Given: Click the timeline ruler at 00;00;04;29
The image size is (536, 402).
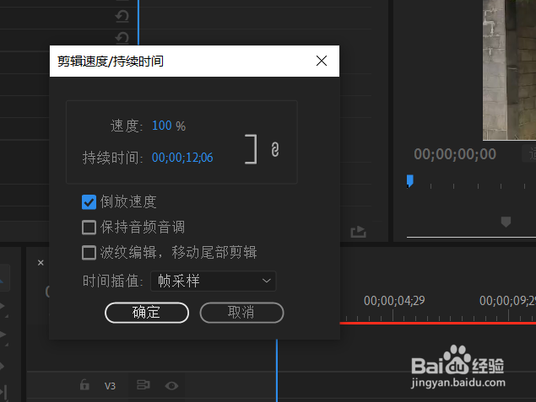Looking at the screenshot, I should (x=394, y=301).
